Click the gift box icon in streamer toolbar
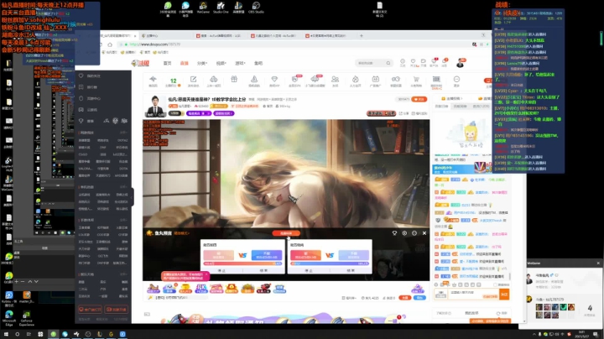Viewport: 604px width, 339px height. coord(234,80)
